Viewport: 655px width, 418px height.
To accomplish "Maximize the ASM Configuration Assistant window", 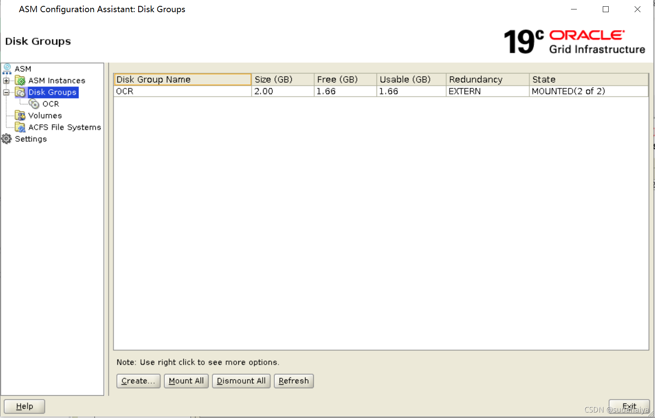I will point(606,9).
